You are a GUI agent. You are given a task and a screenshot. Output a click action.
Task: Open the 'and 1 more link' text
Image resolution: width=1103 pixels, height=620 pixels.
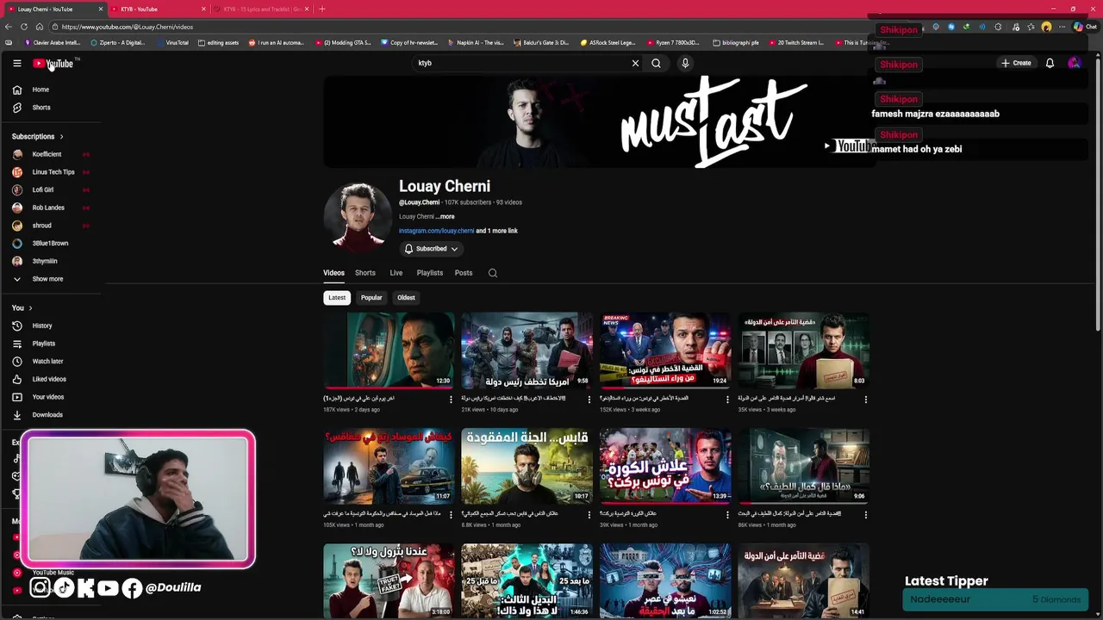tap(497, 231)
